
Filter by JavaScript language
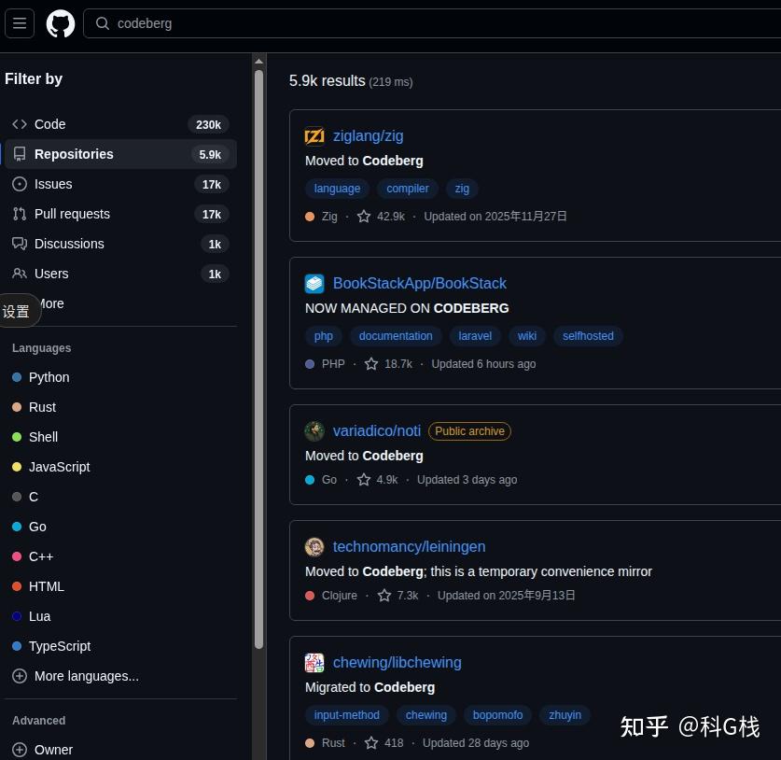50,467
